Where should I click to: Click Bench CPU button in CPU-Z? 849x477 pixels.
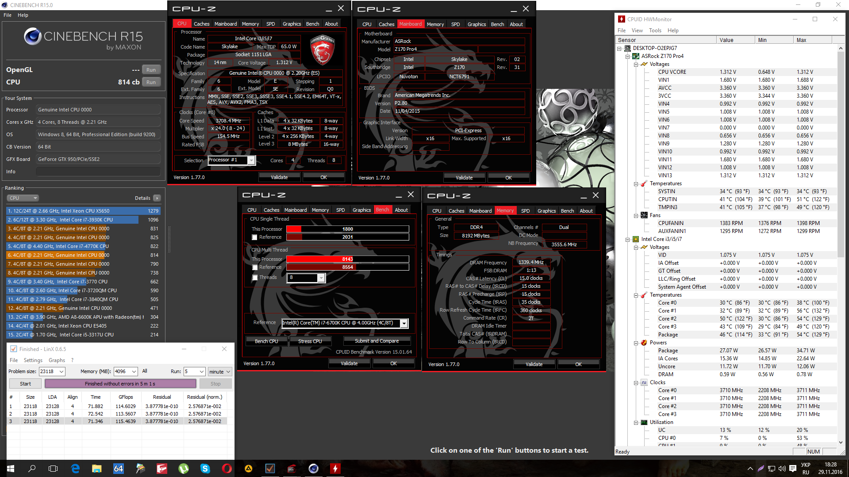pyautogui.click(x=266, y=341)
